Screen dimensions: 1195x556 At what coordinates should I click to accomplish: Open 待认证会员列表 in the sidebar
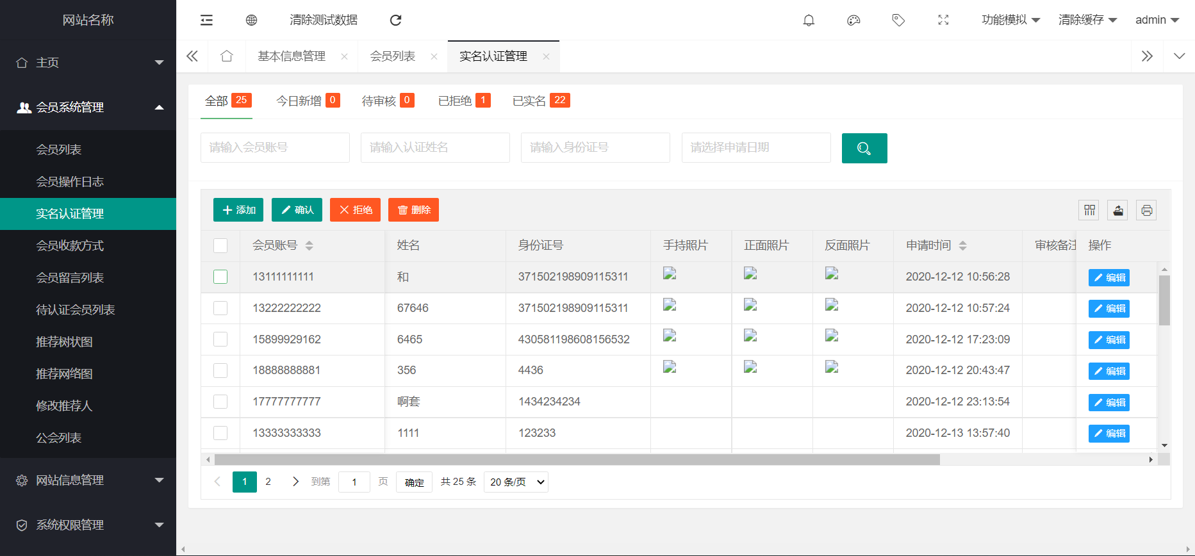point(88,310)
